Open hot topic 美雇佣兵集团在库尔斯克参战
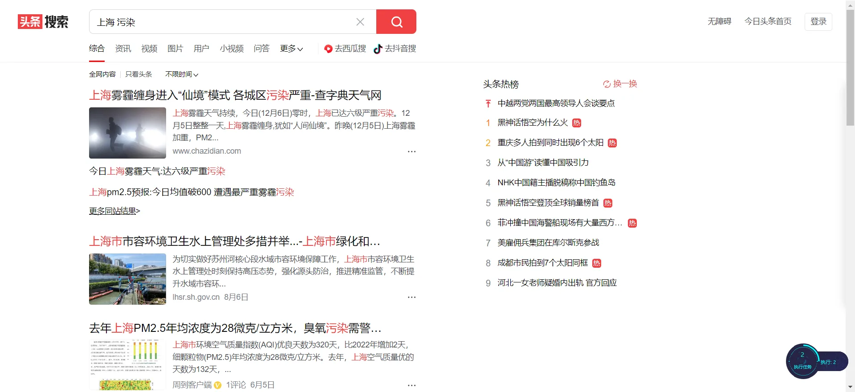 click(548, 243)
